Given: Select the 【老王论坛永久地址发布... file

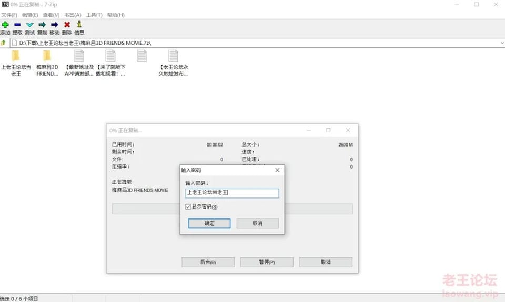Looking at the screenshot, I should click(x=173, y=63).
